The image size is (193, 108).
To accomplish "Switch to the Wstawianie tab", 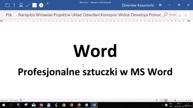I will coord(44,15).
